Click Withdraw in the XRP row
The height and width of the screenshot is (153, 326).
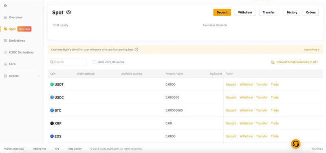pos(246,123)
